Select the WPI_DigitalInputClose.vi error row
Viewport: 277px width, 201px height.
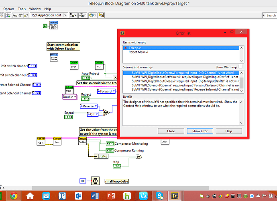click(x=181, y=81)
